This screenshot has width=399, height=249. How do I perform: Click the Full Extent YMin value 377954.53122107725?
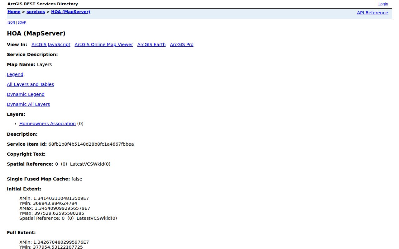(x=58, y=247)
